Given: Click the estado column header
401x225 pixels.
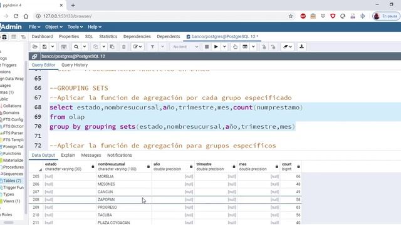Looking at the screenshot, I should [x=70, y=167].
